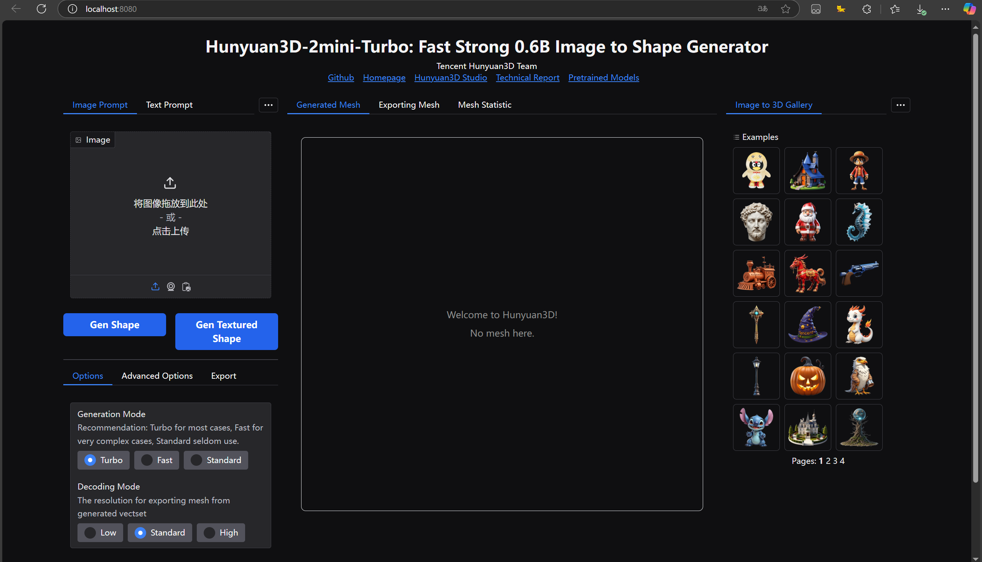Select the marble bust example thumbnail

click(756, 222)
